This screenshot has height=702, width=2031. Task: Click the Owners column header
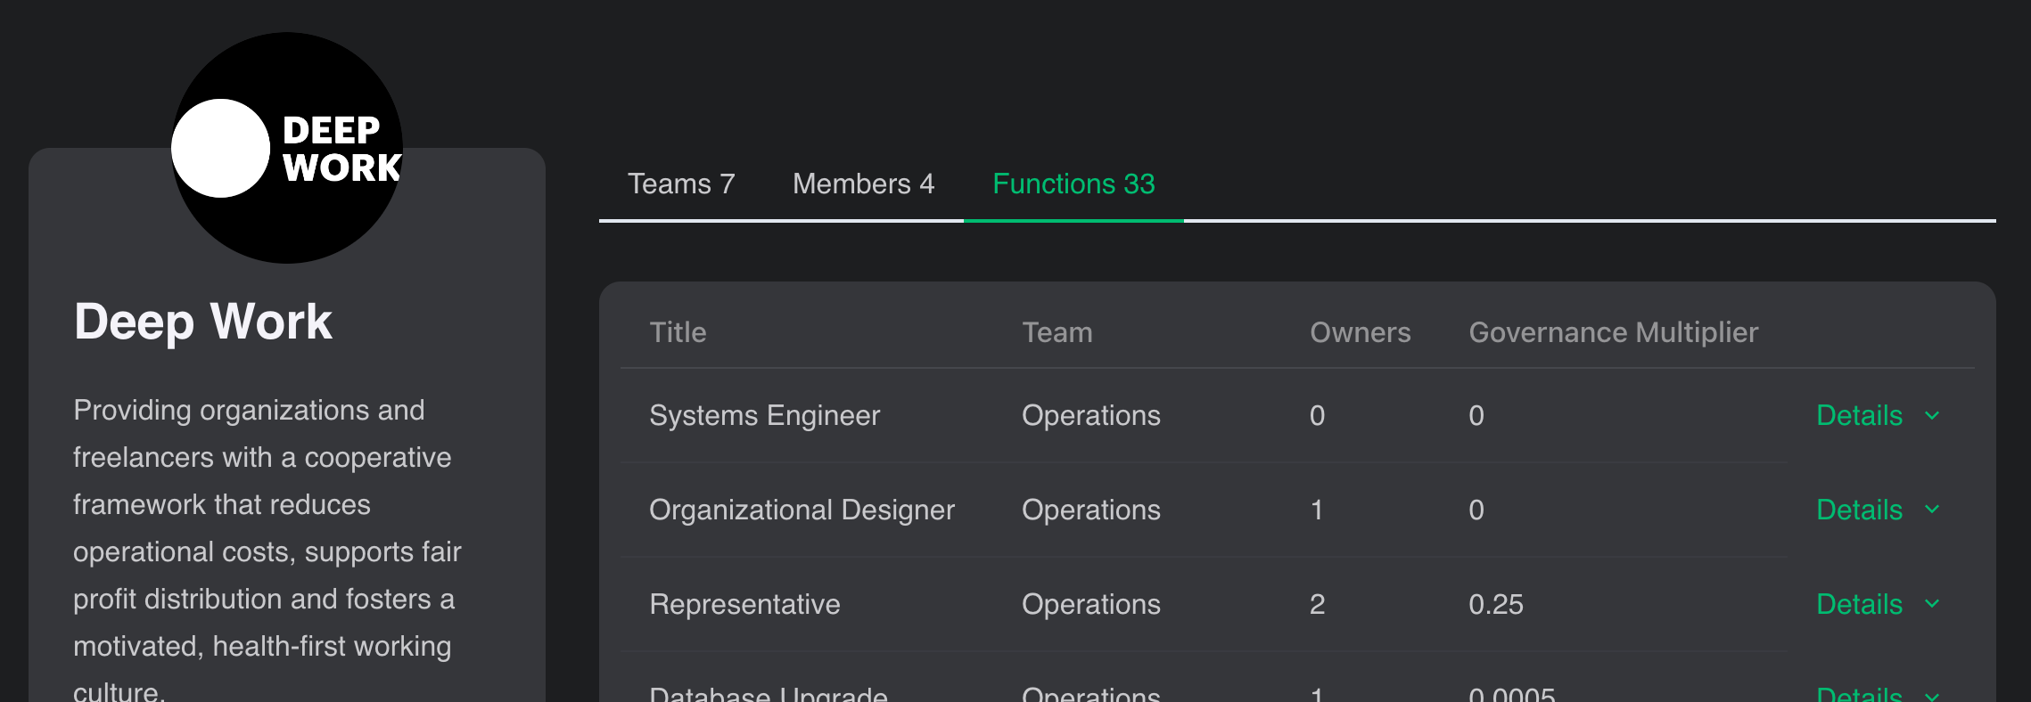tap(1360, 332)
